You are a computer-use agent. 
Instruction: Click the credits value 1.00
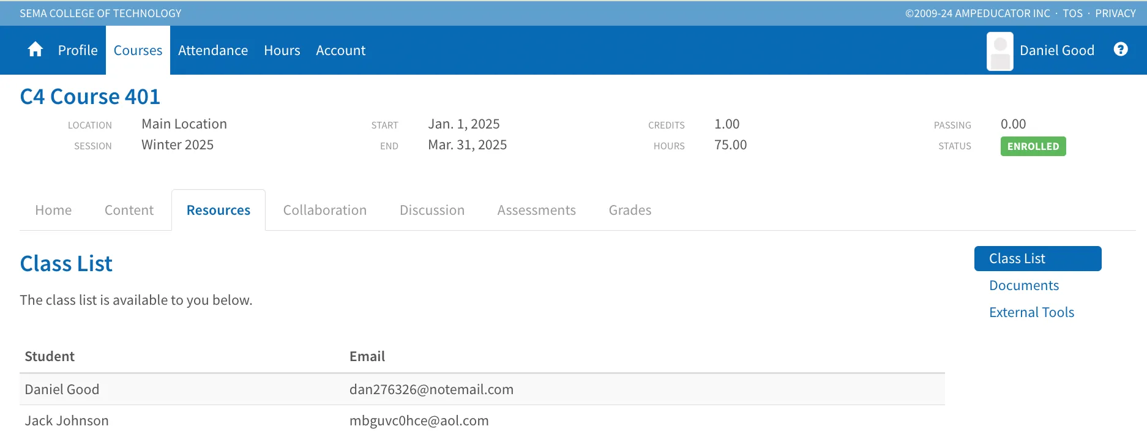tap(727, 124)
